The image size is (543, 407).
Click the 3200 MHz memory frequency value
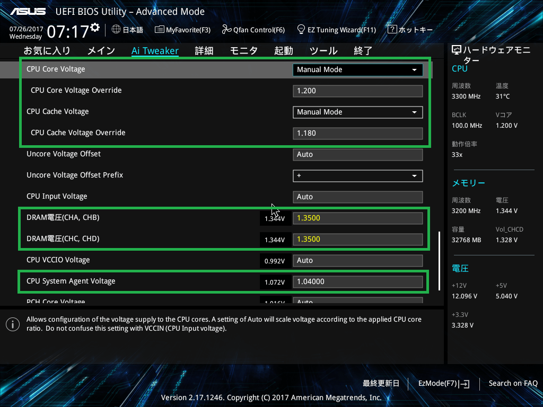466,211
